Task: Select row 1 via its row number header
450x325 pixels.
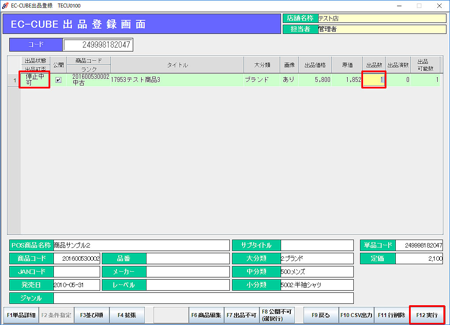Action: coord(14,80)
